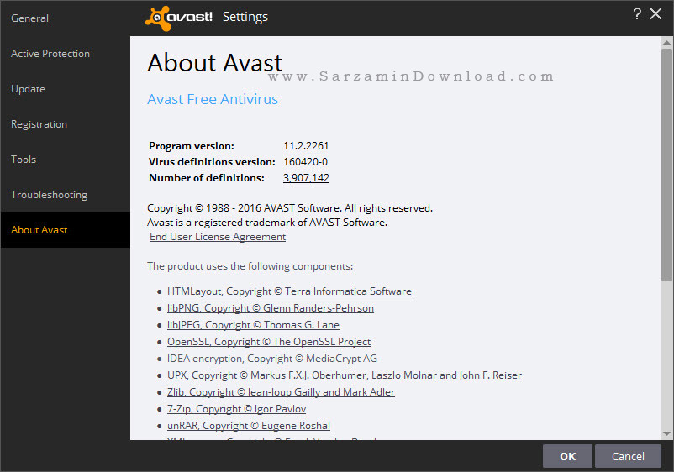Image resolution: width=674 pixels, height=472 pixels.
Task: Click the program version value 11.2.2261
Action: pos(306,146)
